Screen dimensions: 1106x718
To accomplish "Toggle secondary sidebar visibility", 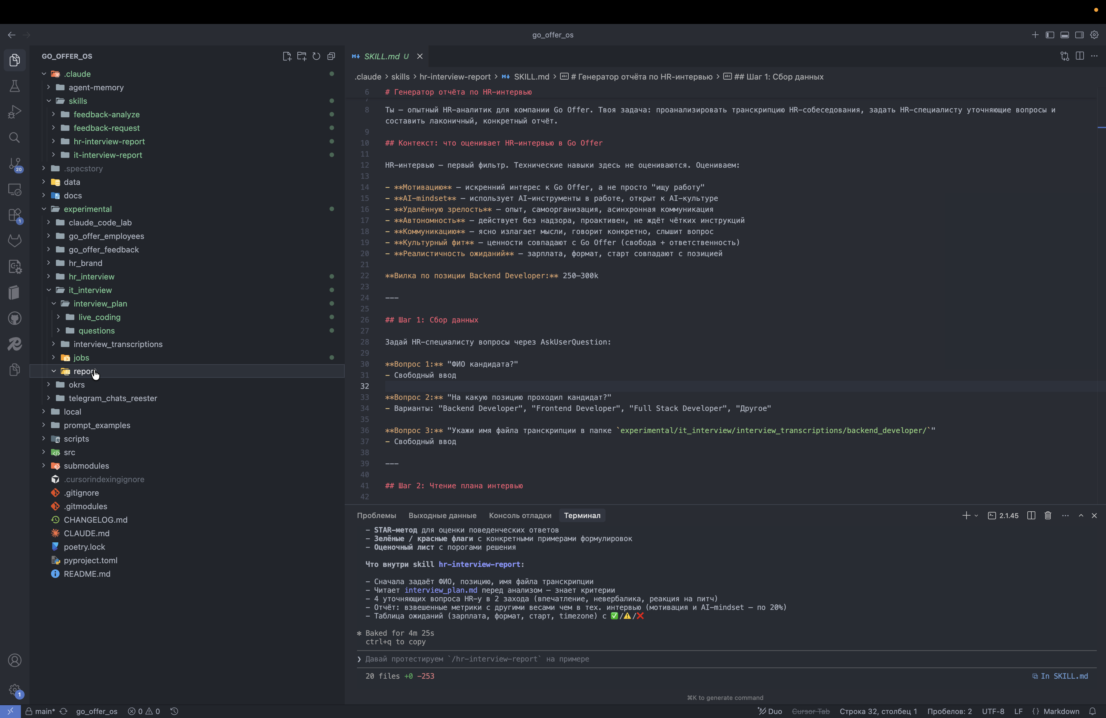I will point(1080,35).
